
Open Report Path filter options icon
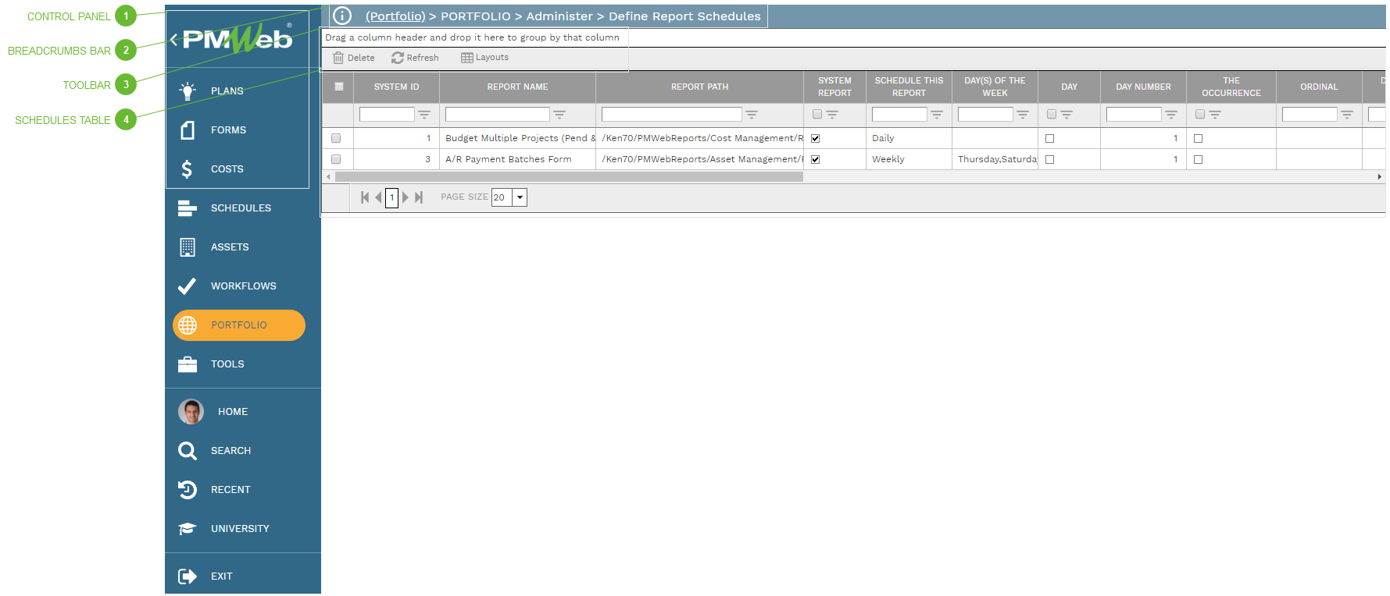[x=752, y=115]
